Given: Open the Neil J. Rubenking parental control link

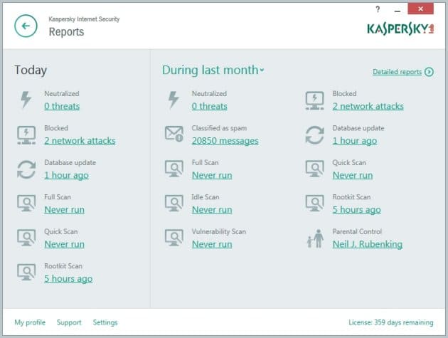Looking at the screenshot, I should click(368, 244).
